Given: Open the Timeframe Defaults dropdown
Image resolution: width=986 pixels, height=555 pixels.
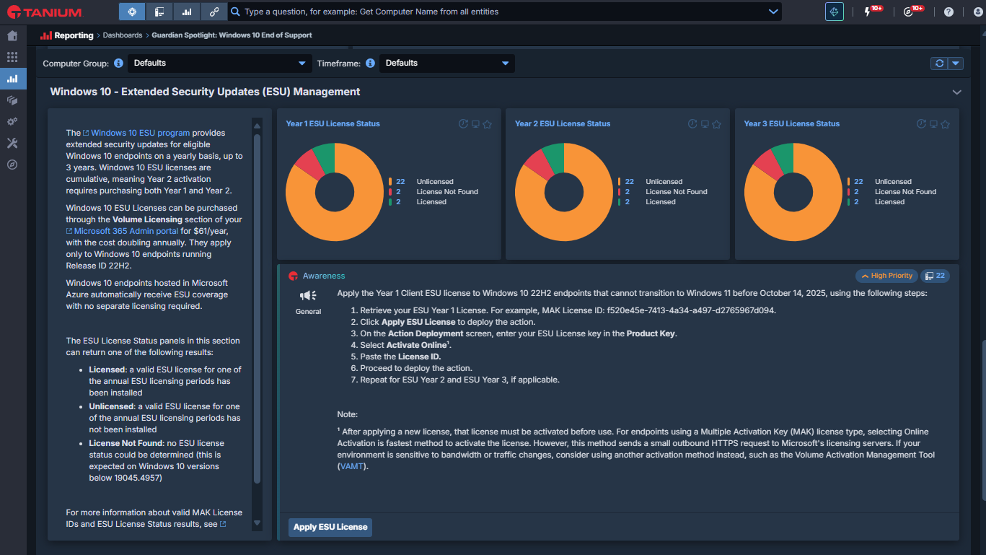Looking at the screenshot, I should click(447, 64).
